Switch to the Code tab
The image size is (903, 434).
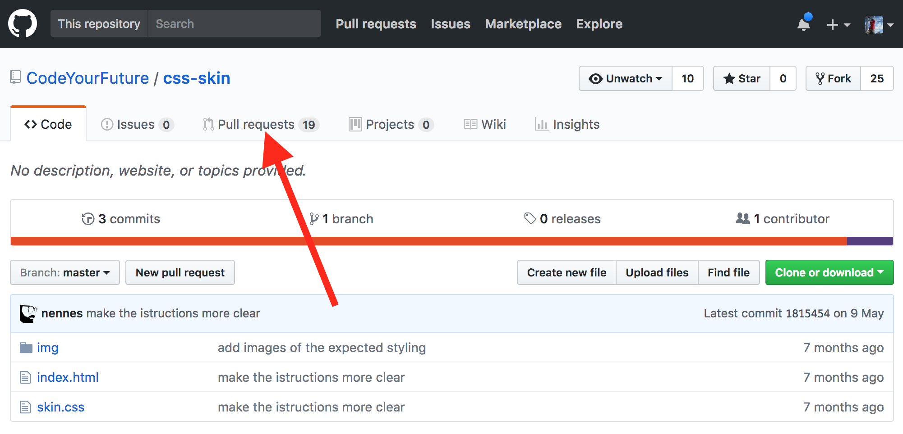point(48,124)
